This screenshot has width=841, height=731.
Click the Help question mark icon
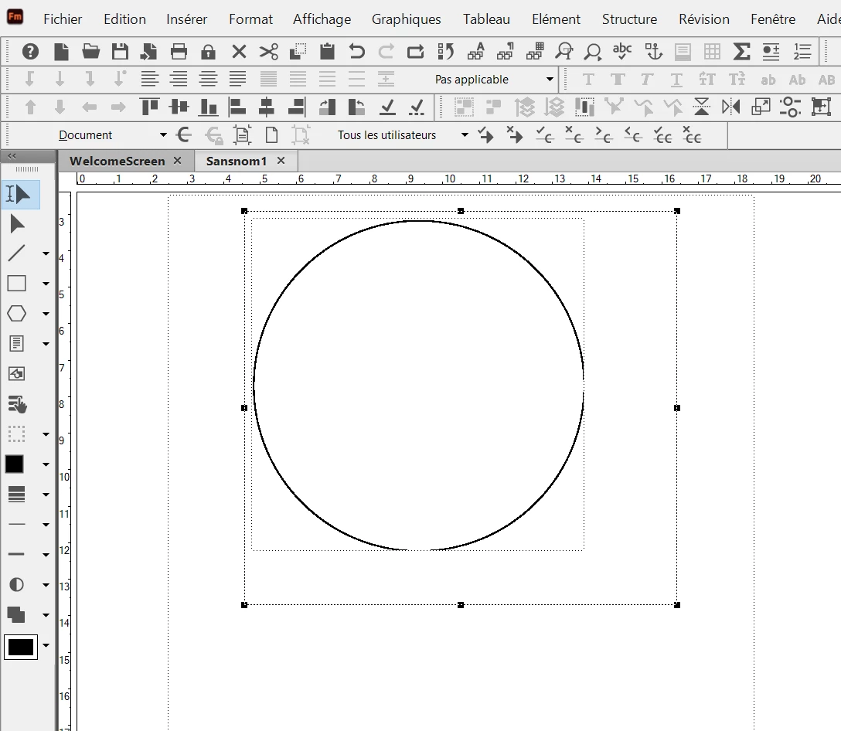pos(31,52)
